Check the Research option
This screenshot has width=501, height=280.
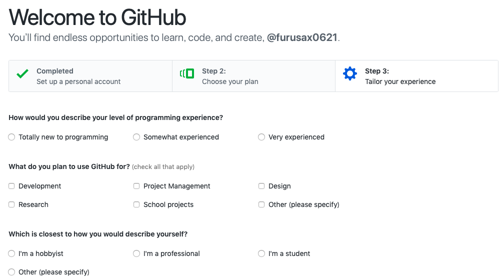tap(11, 204)
